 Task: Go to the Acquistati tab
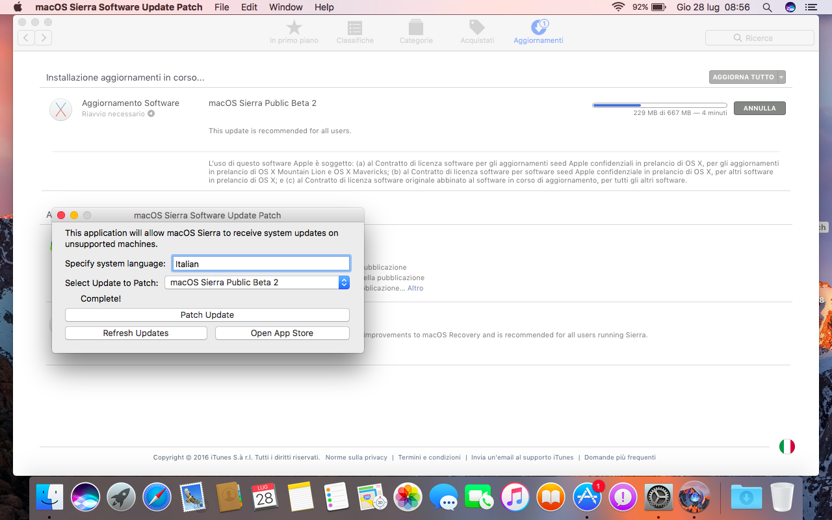coord(477,32)
